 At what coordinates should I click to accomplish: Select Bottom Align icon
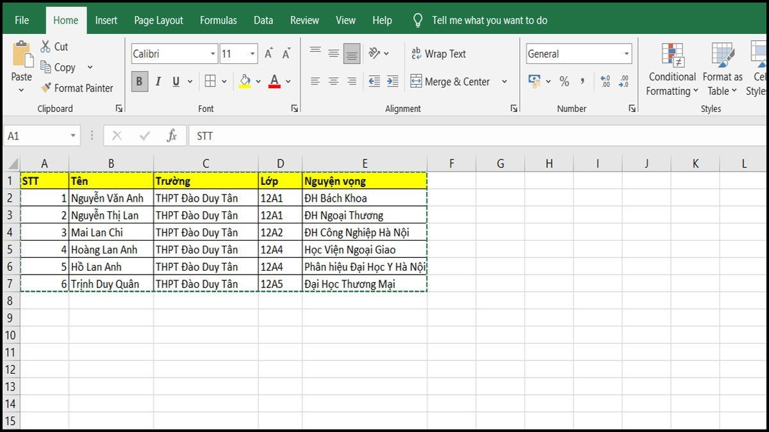(x=352, y=54)
